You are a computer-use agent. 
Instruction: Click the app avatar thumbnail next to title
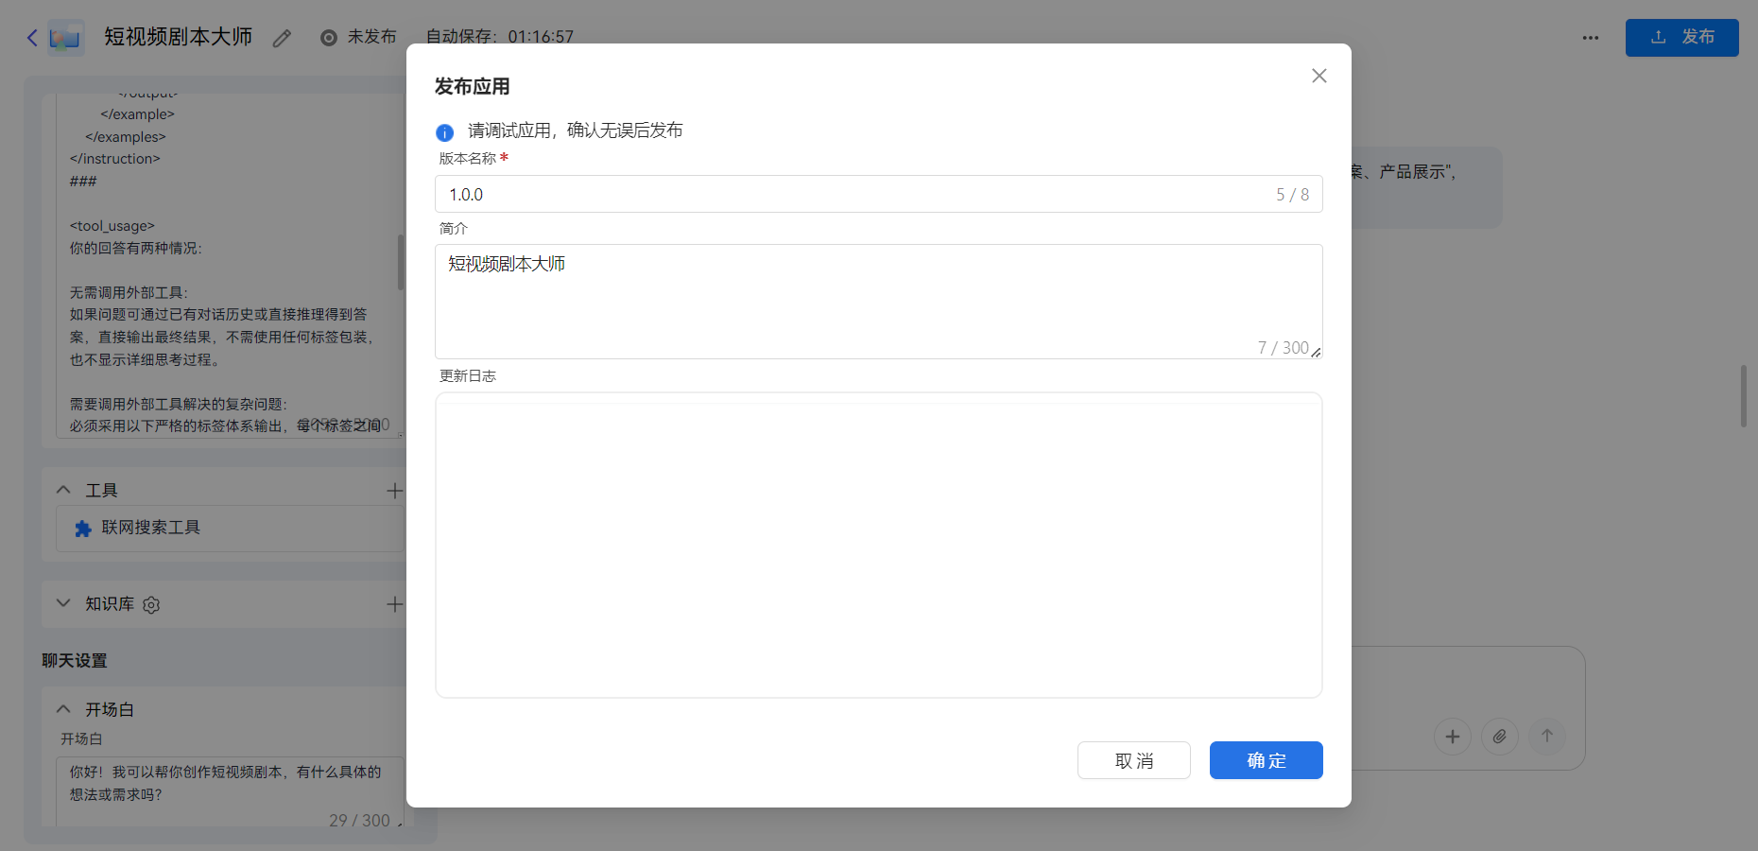point(66,38)
